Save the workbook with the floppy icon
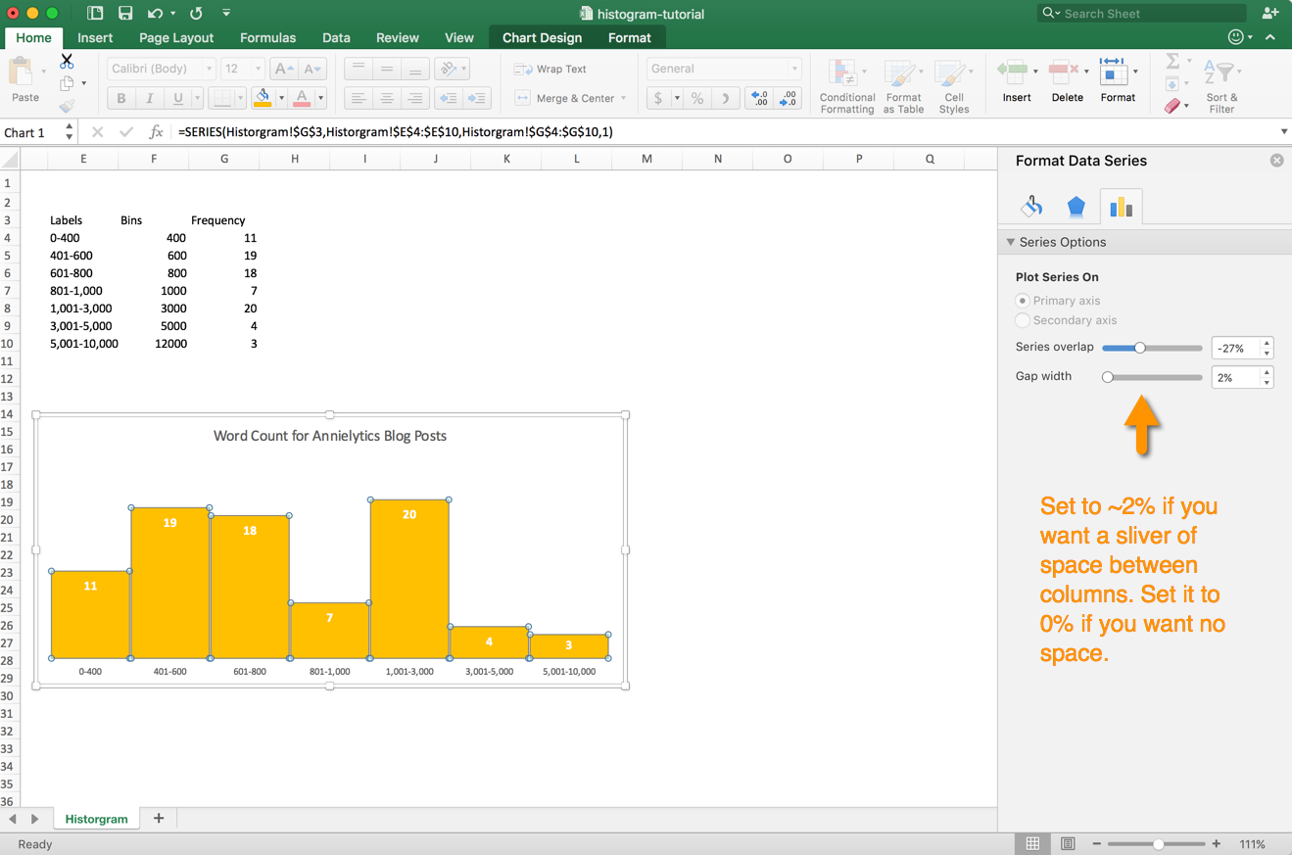Screen dimensions: 1292x855 point(125,14)
